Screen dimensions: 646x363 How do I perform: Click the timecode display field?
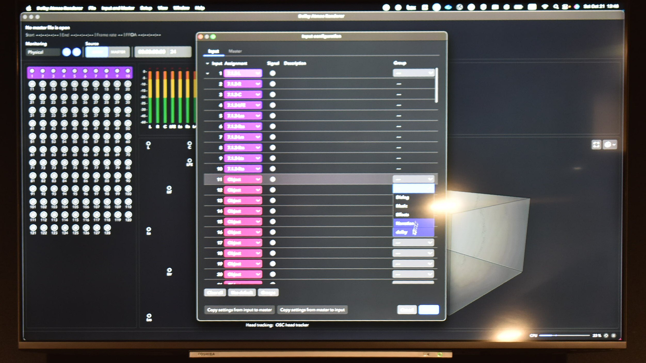click(152, 52)
